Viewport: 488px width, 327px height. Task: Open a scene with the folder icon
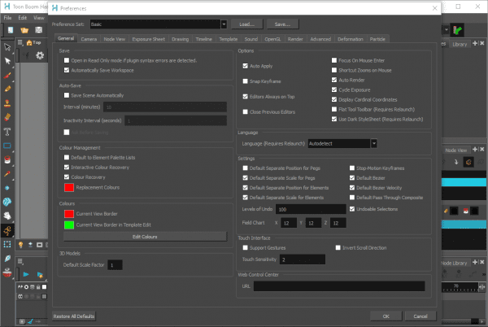(x=24, y=30)
